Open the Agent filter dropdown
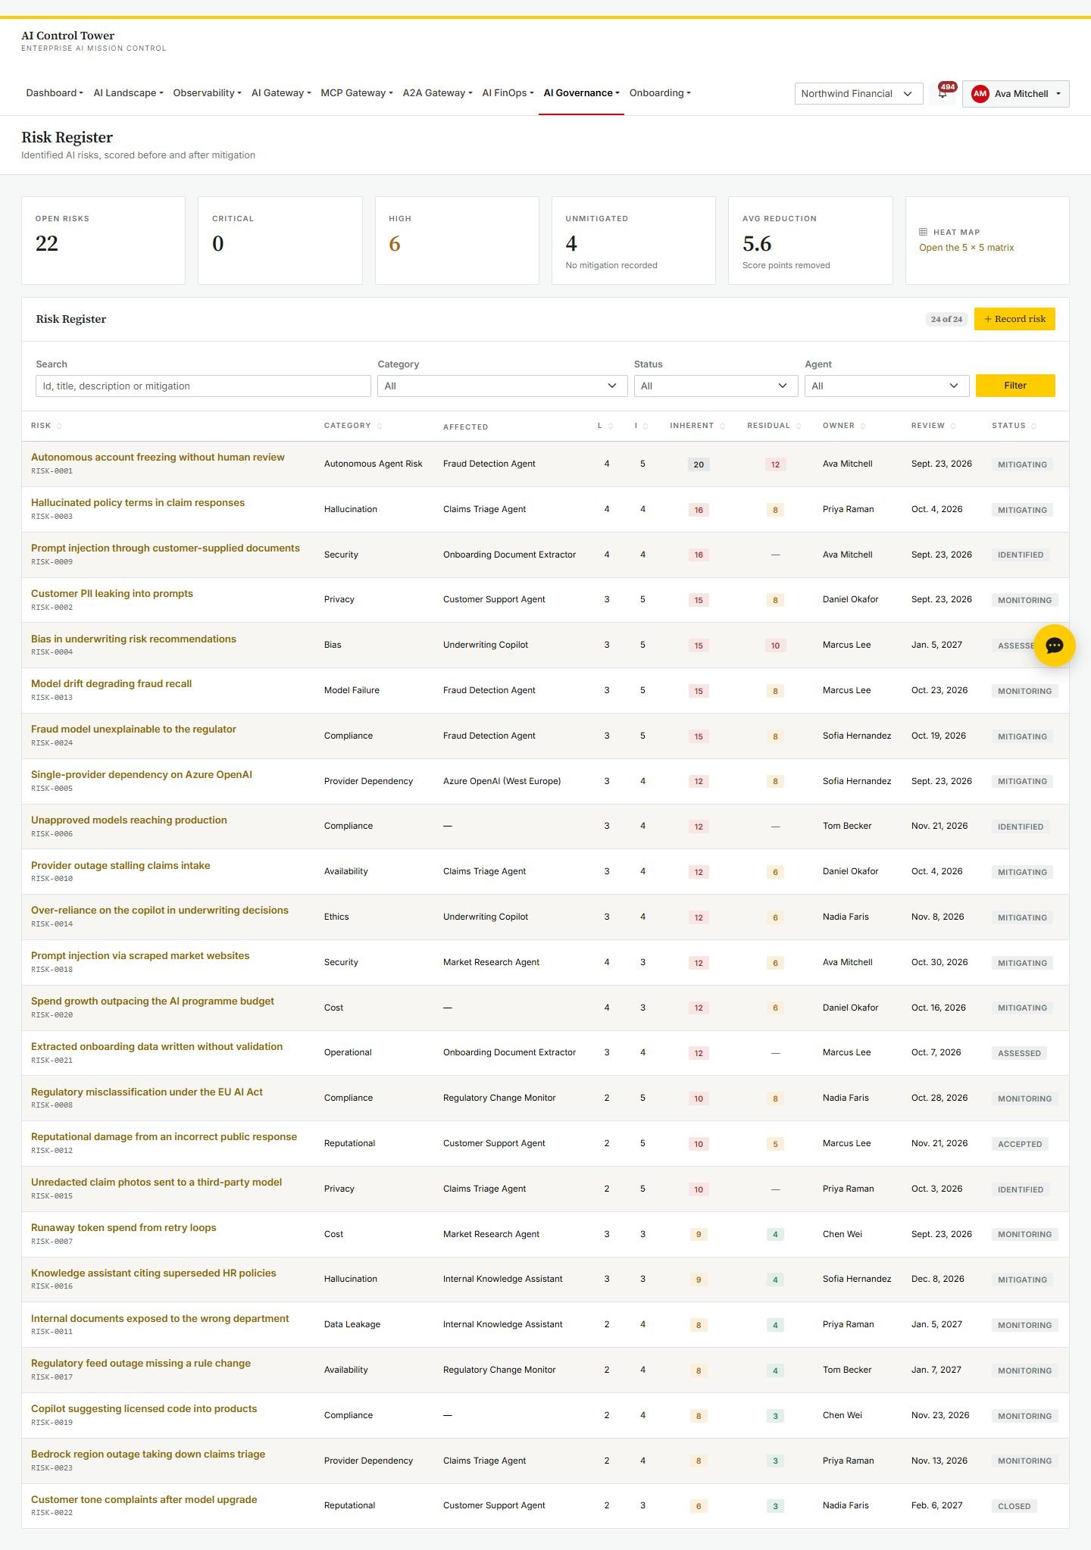 887,386
